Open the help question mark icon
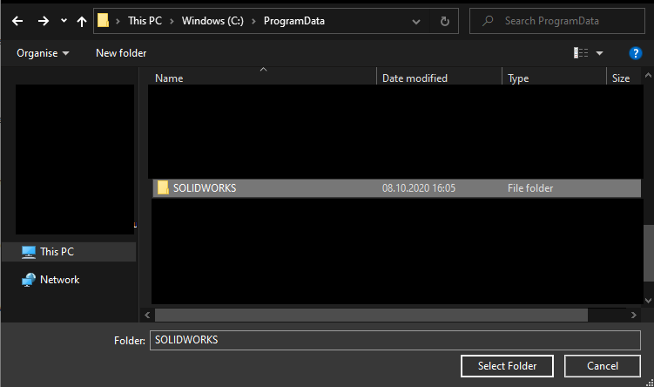654x387 pixels. coord(635,53)
